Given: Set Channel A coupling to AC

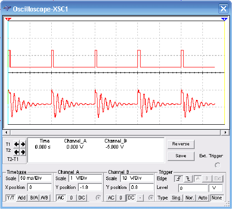Looking at the screenshot, I should [x=61, y=198].
